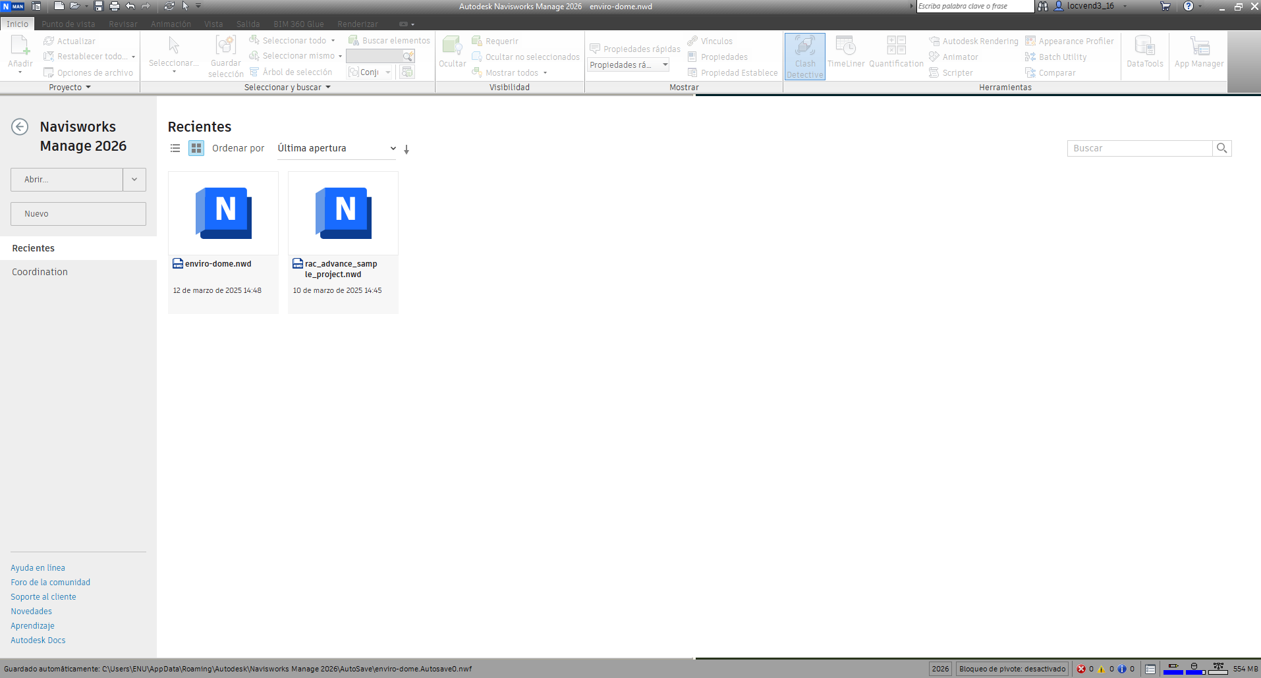Click the Print icon in title bar

point(115,6)
